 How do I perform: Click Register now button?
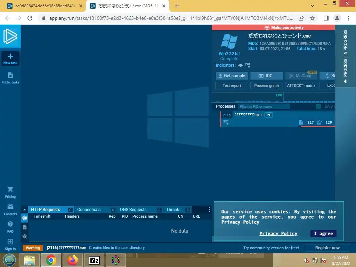click(x=327, y=248)
